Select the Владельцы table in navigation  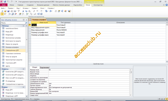pos(13,35)
